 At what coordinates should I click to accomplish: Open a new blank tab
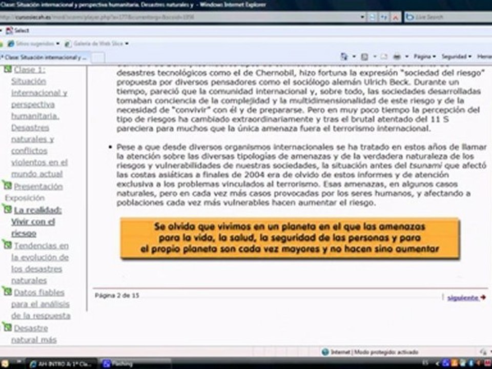[98, 58]
